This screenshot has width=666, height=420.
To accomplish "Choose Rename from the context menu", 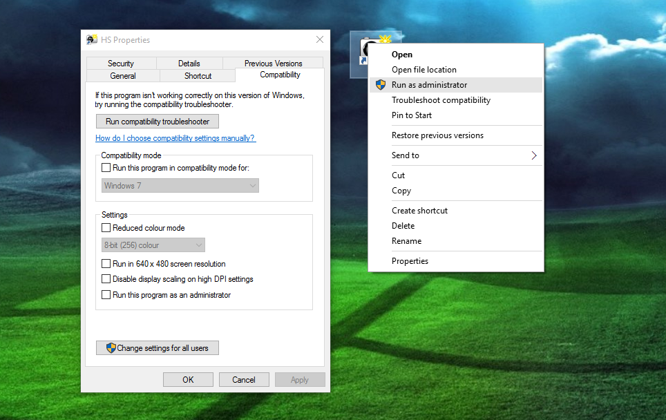I will coord(456,241).
